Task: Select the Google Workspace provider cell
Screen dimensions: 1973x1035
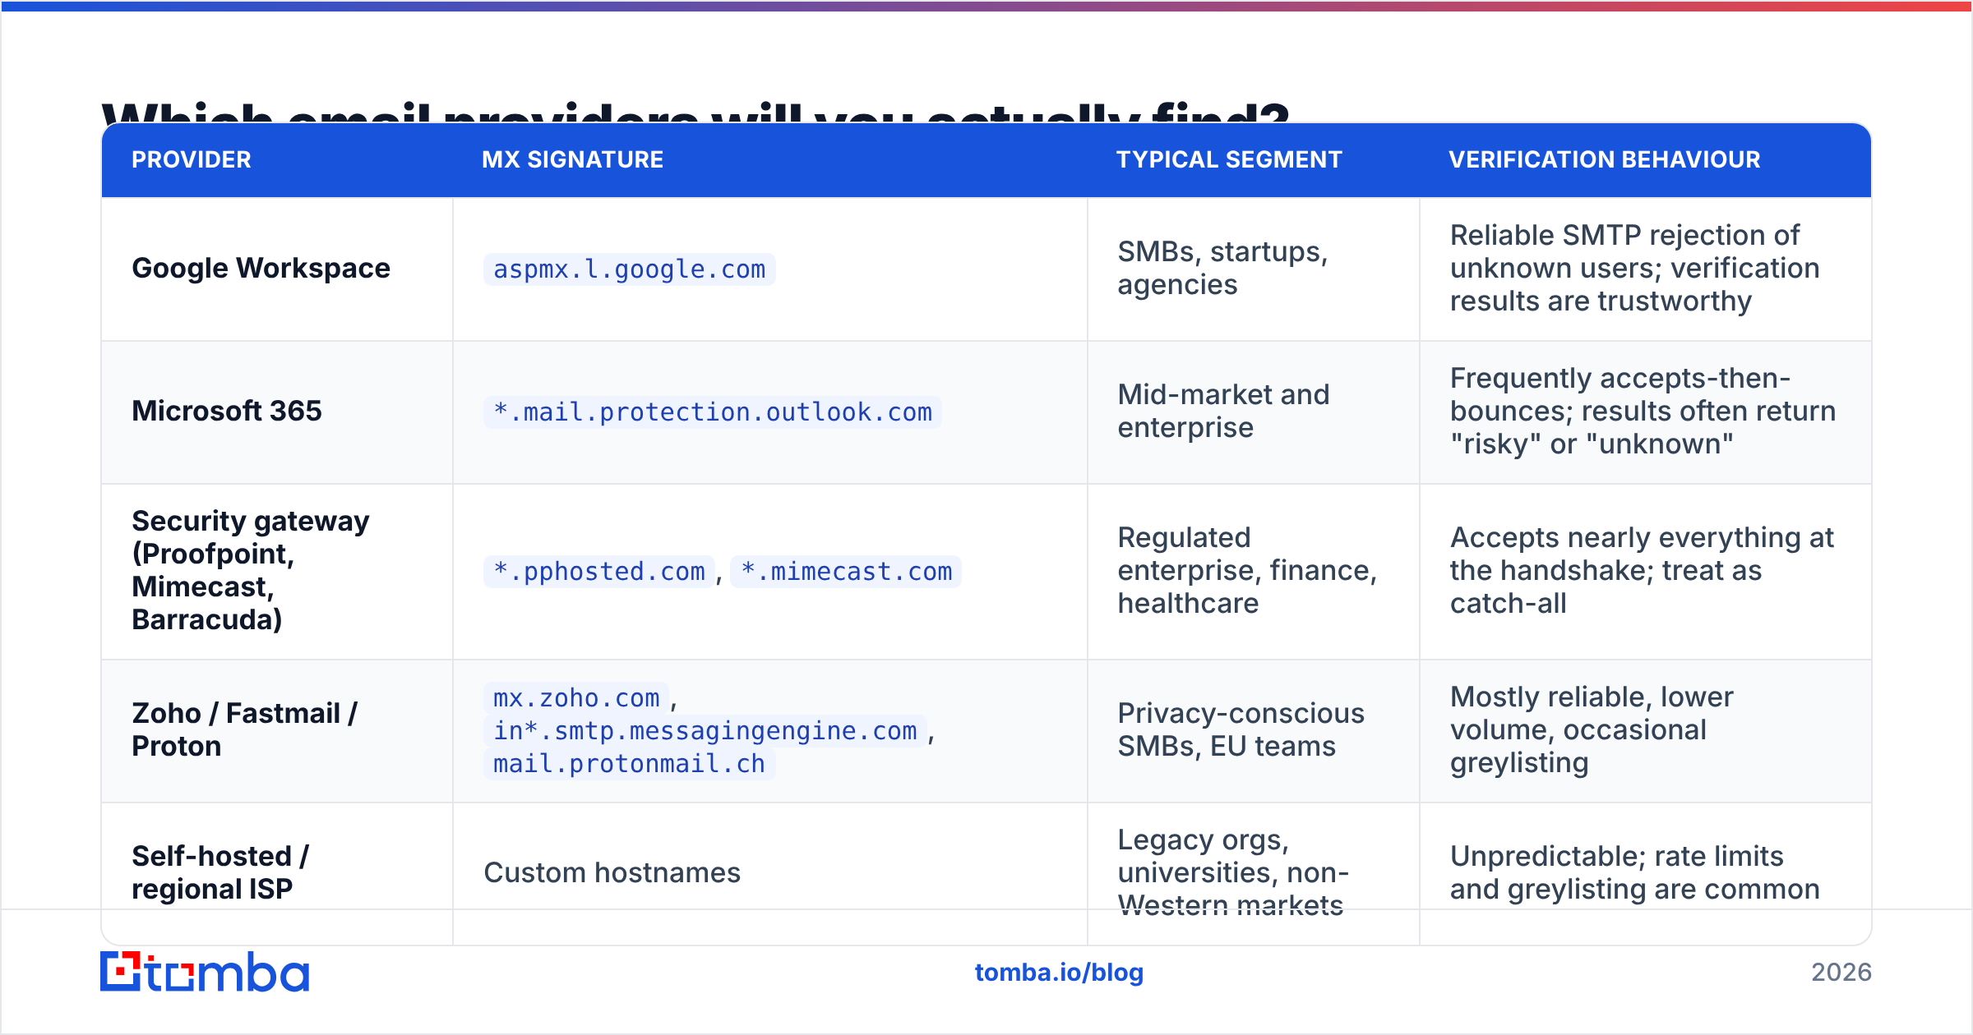Action: tap(277, 269)
